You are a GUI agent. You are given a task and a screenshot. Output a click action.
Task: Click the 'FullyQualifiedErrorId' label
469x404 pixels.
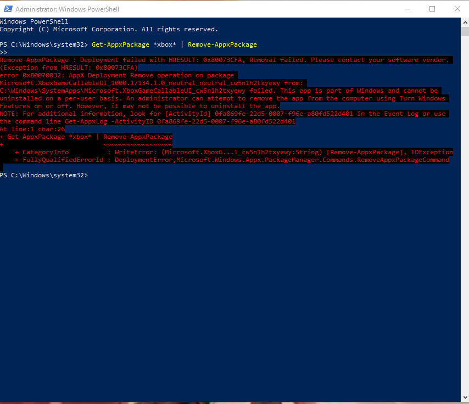pyautogui.click(x=63, y=160)
